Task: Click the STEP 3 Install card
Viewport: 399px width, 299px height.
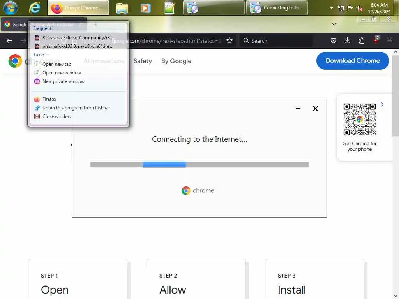Action: pos(314,279)
